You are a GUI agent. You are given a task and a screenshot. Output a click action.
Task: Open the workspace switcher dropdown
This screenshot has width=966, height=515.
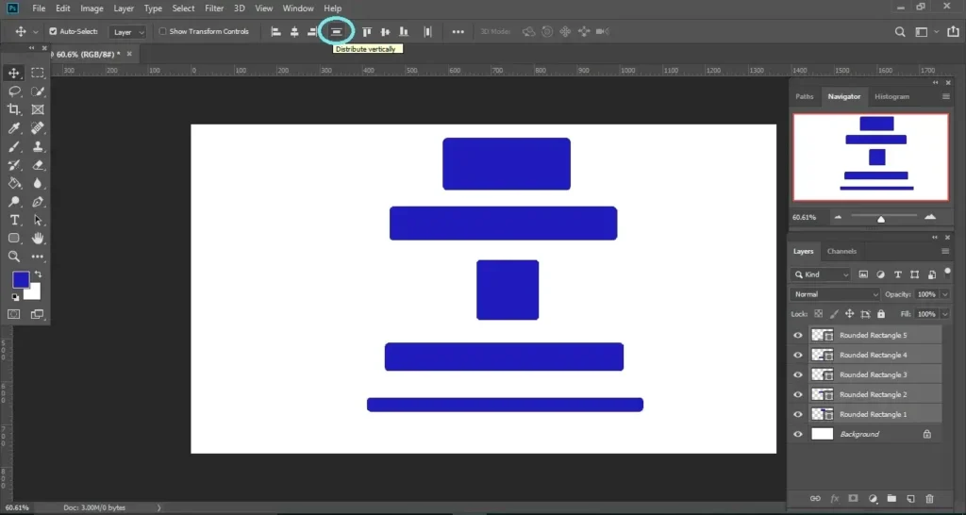pos(926,31)
